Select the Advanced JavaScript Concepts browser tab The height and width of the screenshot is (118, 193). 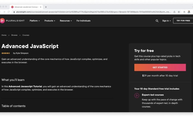point(26,7)
